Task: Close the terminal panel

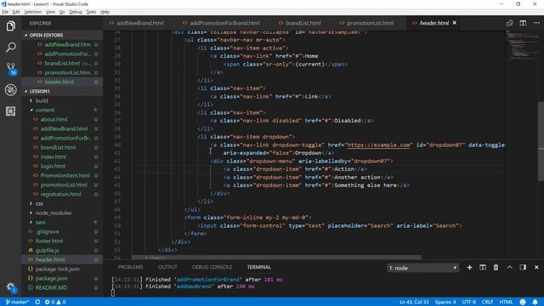Action: pos(536,268)
